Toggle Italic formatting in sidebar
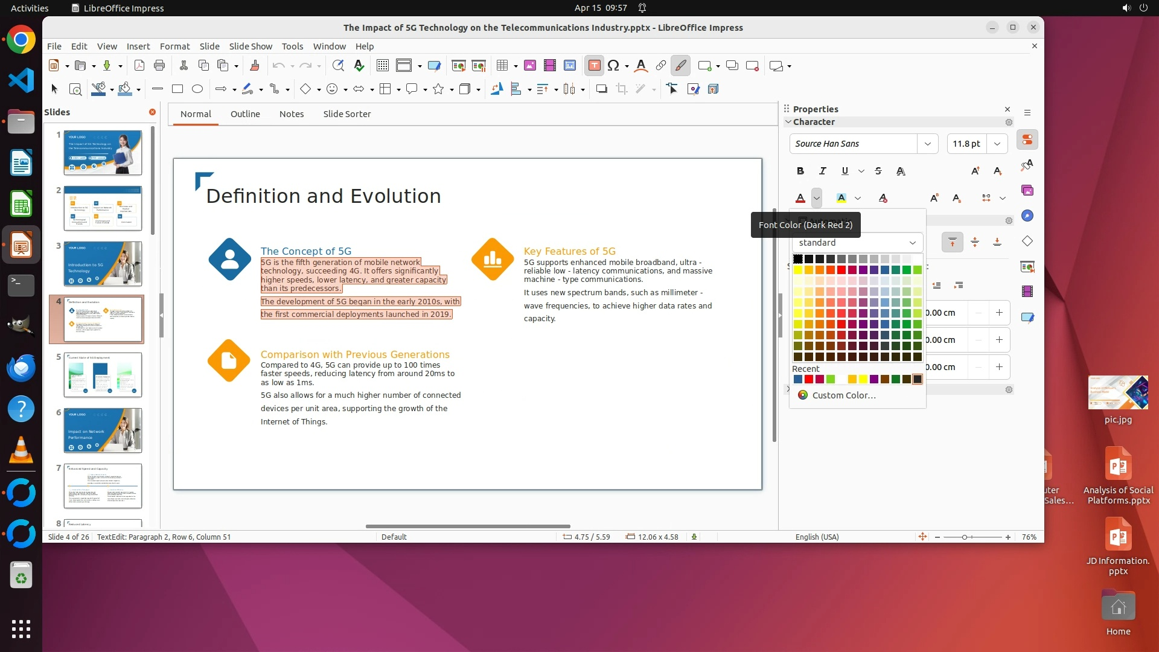This screenshot has width=1159, height=652. [822, 171]
